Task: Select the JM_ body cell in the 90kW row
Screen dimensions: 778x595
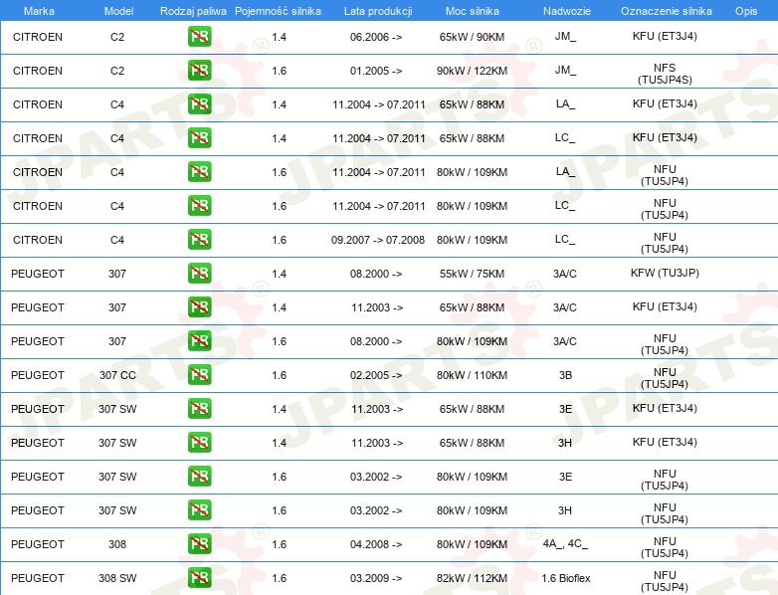Action: (566, 70)
